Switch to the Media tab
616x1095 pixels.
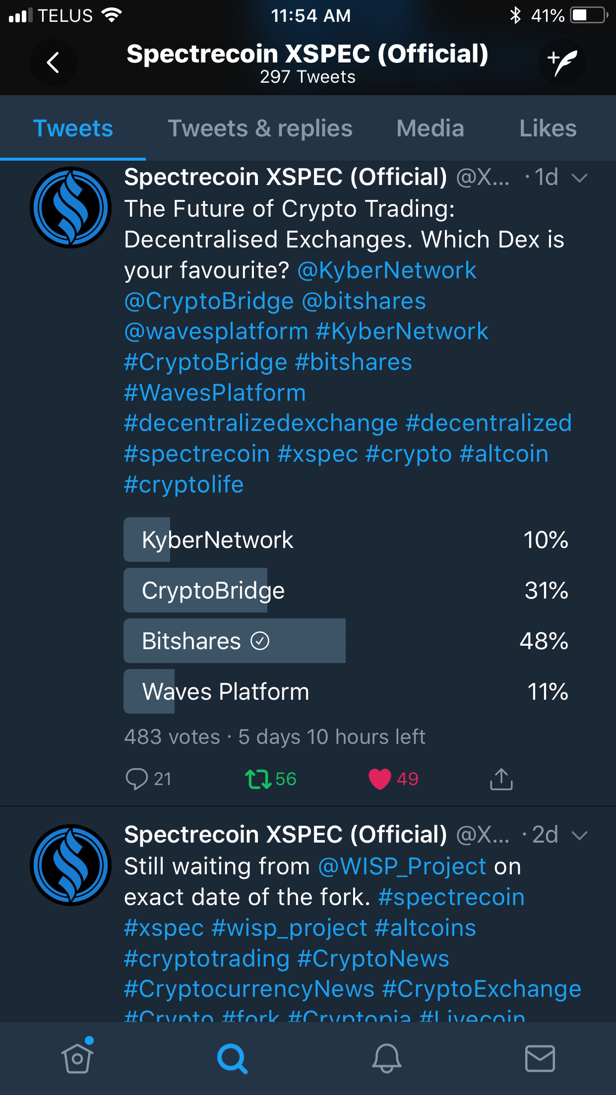tap(430, 128)
